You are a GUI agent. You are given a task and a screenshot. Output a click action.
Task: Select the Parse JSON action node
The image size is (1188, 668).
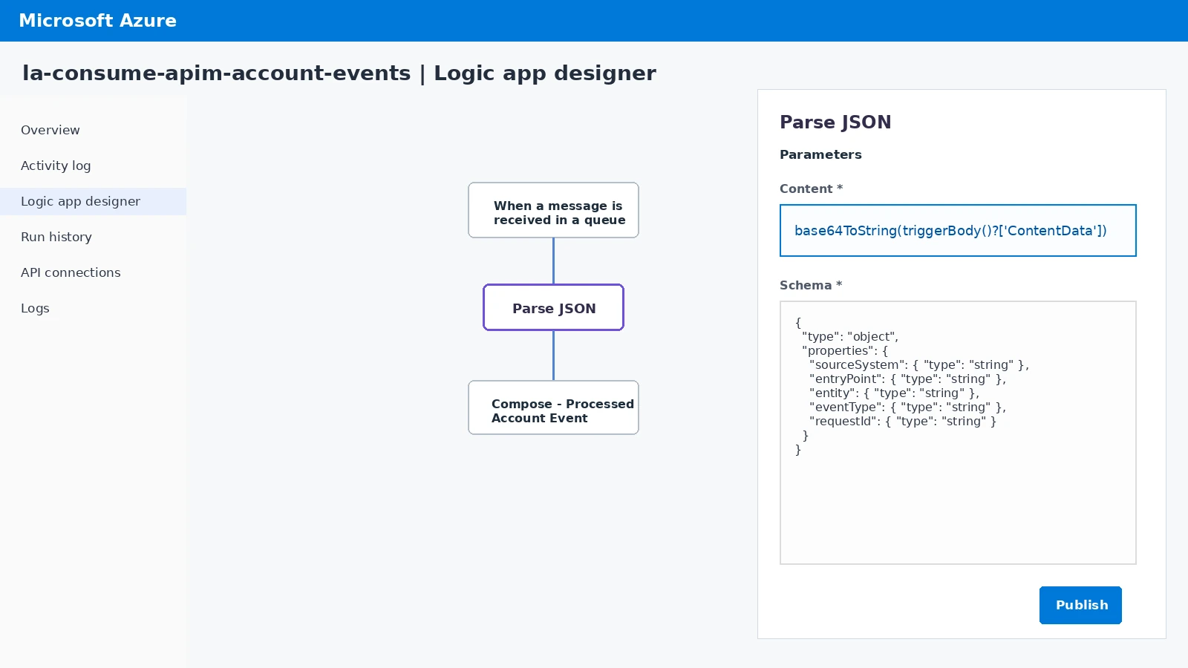(553, 307)
